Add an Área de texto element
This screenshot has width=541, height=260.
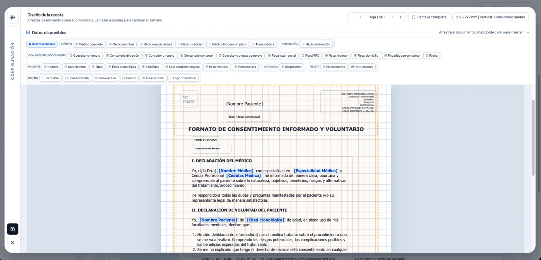pos(153,78)
